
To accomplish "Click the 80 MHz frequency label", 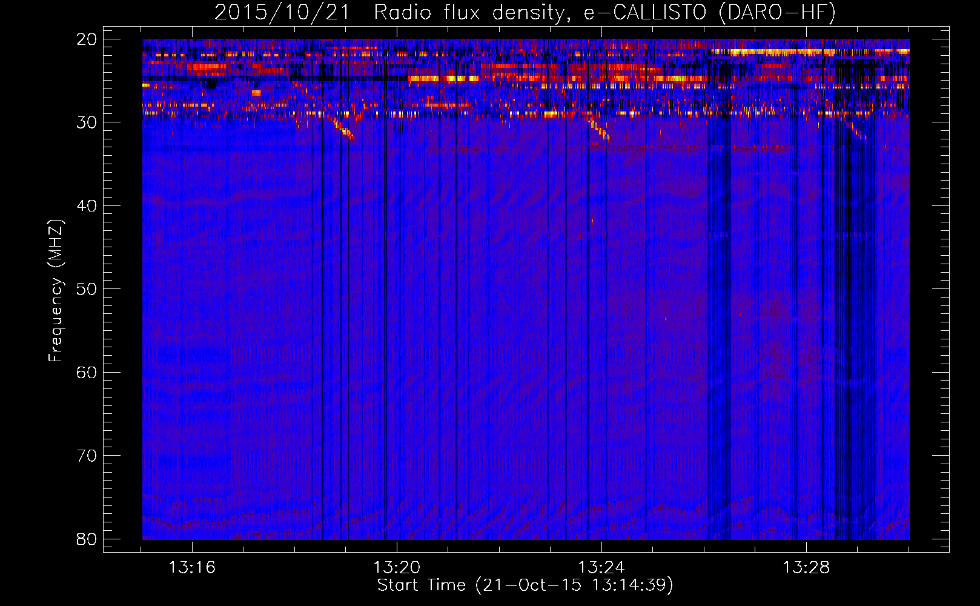I will pos(87,539).
